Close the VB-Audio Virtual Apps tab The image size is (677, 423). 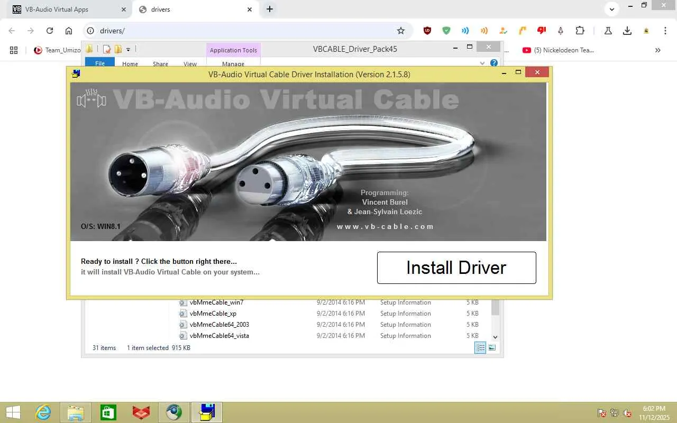[x=124, y=9]
